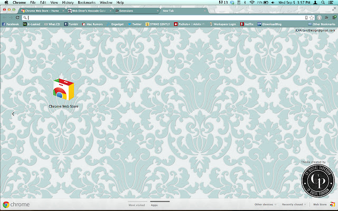Switch to Most visited section
Screen dimensions: 338x211
[137, 205]
